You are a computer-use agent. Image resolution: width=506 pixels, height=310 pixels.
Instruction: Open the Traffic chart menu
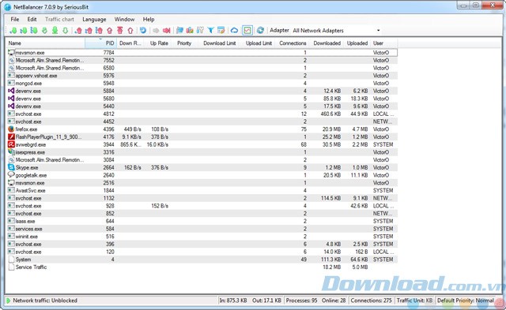(60, 19)
